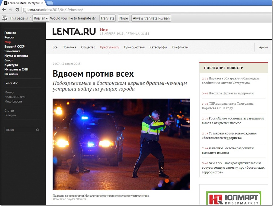Click the vertical scrollbar on the right
Image resolution: width=273 pixels, height=206 pixels.
271,90
